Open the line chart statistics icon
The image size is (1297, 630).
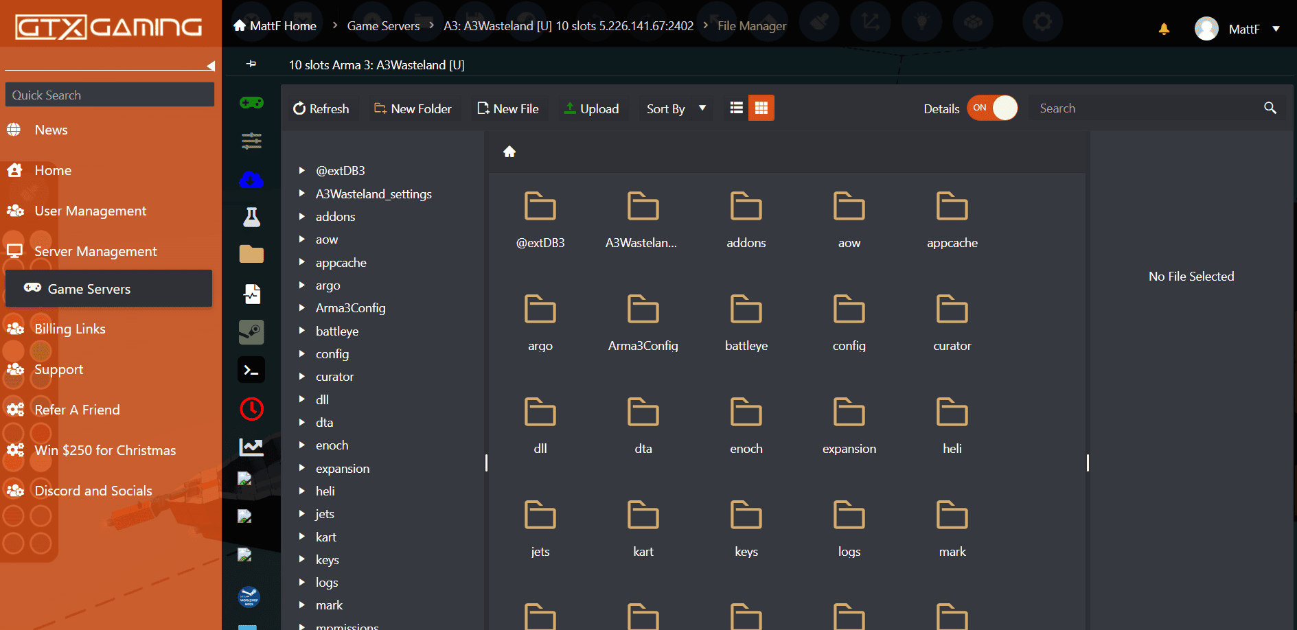pos(251,447)
